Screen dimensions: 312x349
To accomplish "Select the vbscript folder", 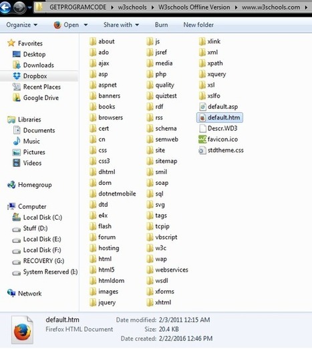I will [162, 237].
